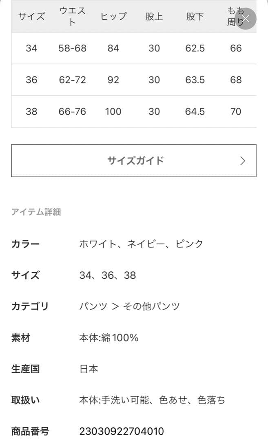Click the ウエスト column header
Viewport: 268px width, 442px height.
[72, 16]
